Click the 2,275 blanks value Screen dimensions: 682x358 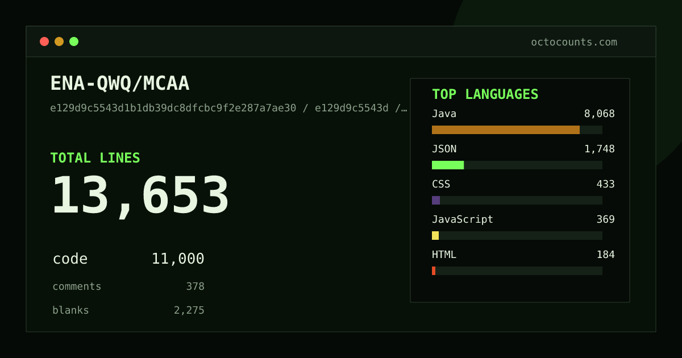(x=189, y=310)
